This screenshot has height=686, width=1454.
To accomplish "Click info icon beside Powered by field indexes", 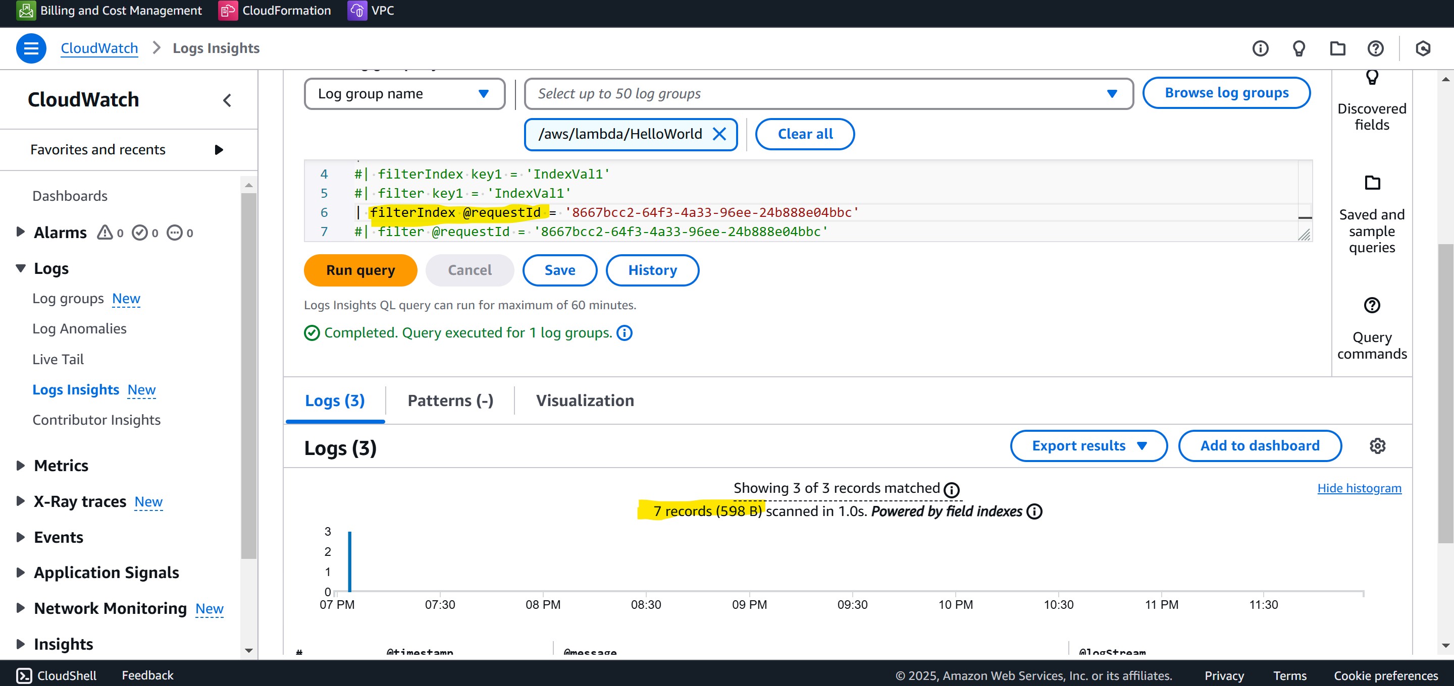I will pyautogui.click(x=1034, y=511).
